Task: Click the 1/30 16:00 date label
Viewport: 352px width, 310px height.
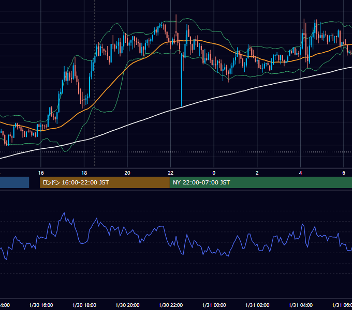Action: click(x=41, y=305)
